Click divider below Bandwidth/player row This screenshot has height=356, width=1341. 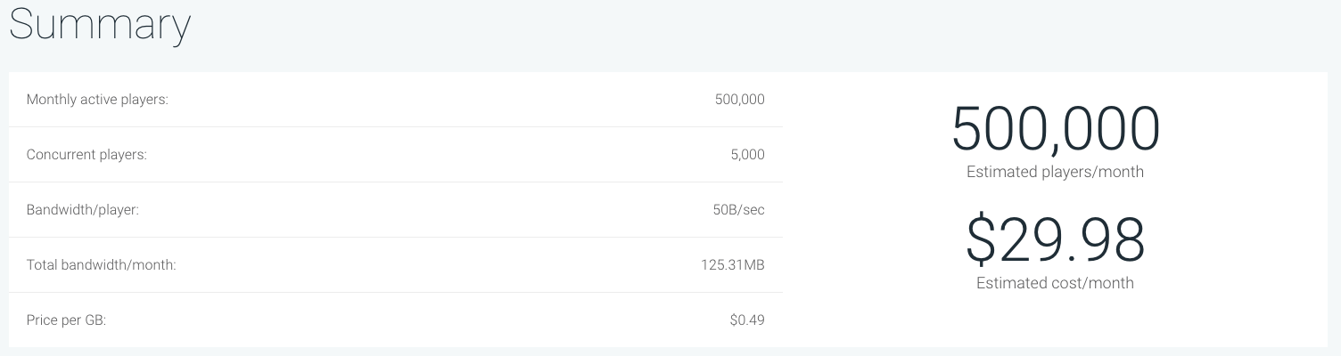pyautogui.click(x=396, y=238)
